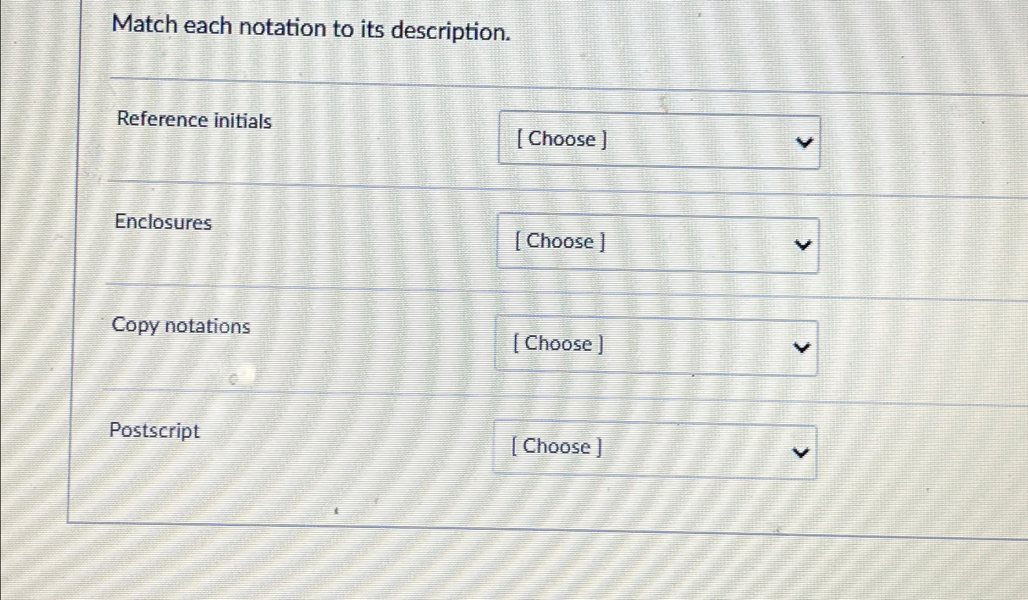This screenshot has height=600, width=1028.
Task: Click the Postscript dropdown chevron arrow
Action: pyautogui.click(x=801, y=452)
